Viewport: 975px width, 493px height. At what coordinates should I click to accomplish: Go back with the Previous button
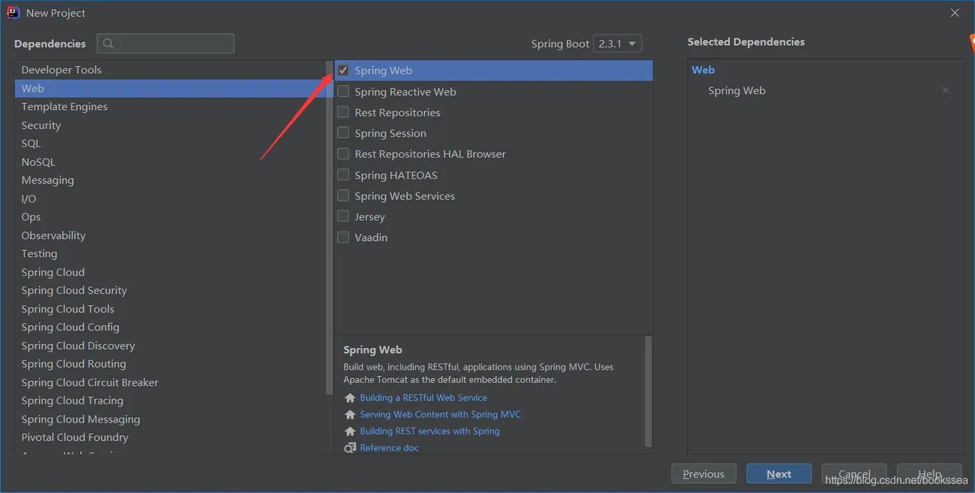pos(703,474)
